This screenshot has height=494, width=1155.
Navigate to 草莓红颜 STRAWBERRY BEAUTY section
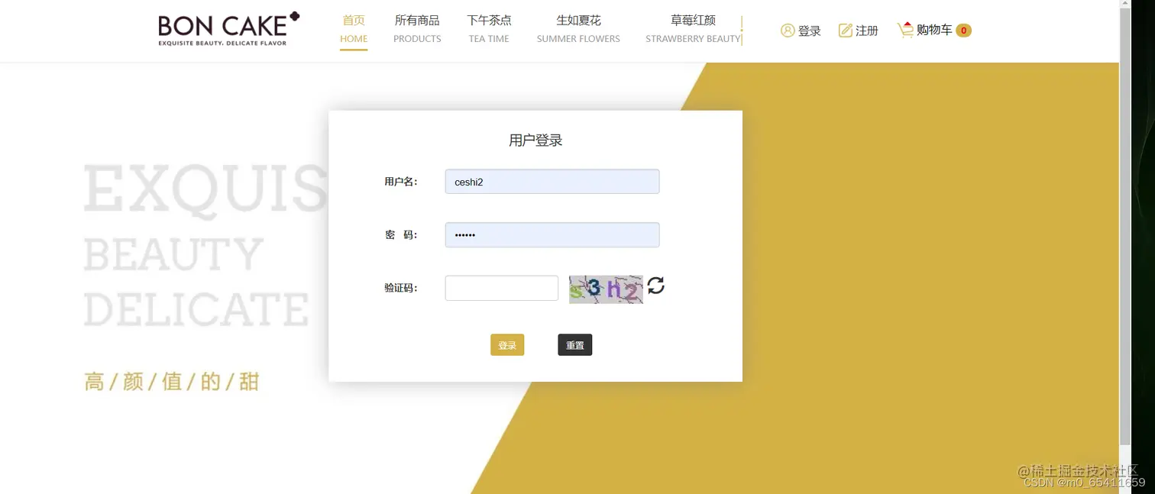(x=692, y=29)
